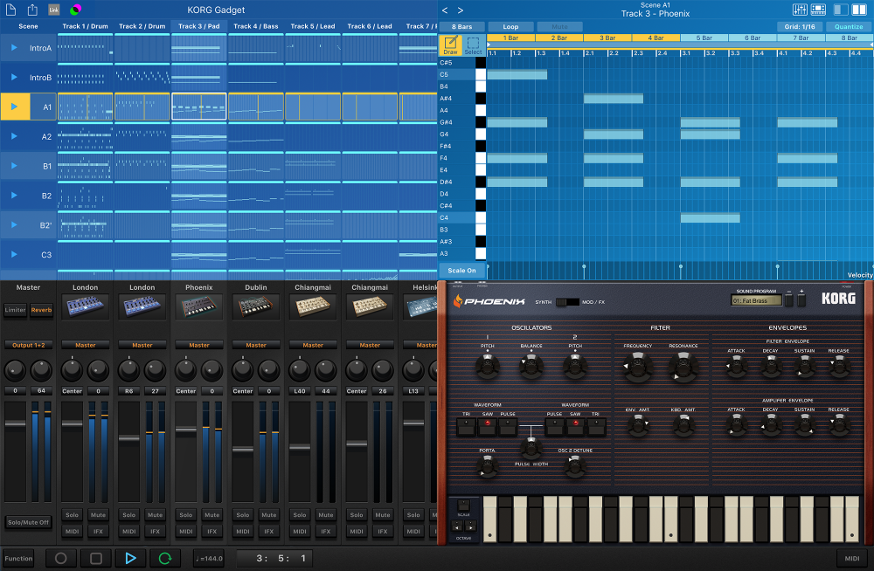Select the Track 1 / Drum header
Viewport: 874px width, 571px height.
tap(86, 26)
